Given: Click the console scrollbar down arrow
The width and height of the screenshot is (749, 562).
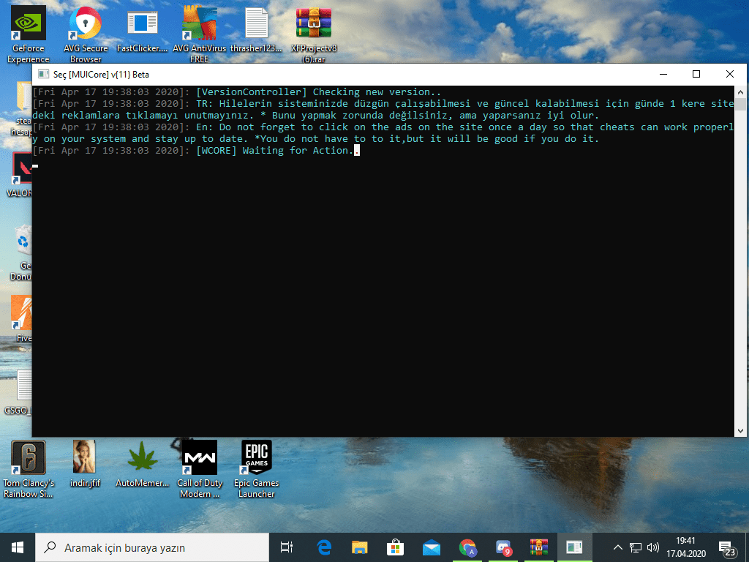Looking at the screenshot, I should [x=740, y=430].
